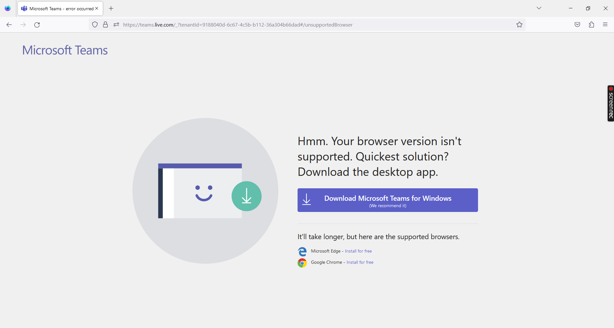Install Microsoft Edge for free
The height and width of the screenshot is (328, 614).
(358, 251)
